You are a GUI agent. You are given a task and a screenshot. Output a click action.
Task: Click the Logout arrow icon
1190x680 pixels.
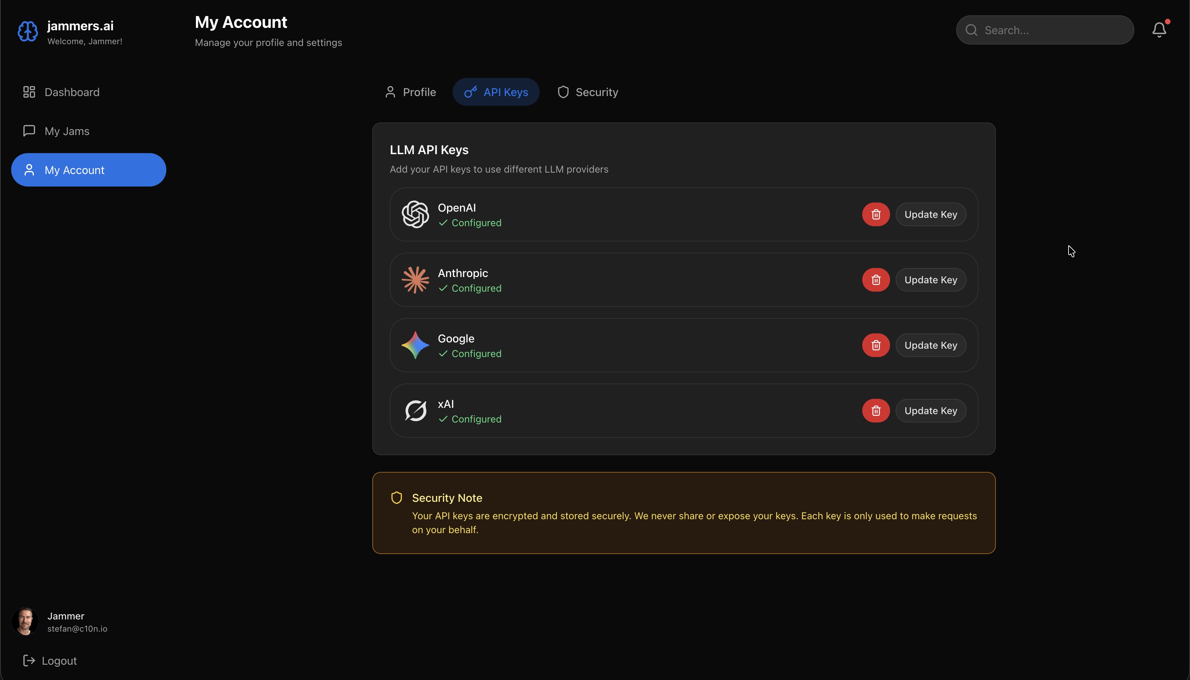[29, 661]
